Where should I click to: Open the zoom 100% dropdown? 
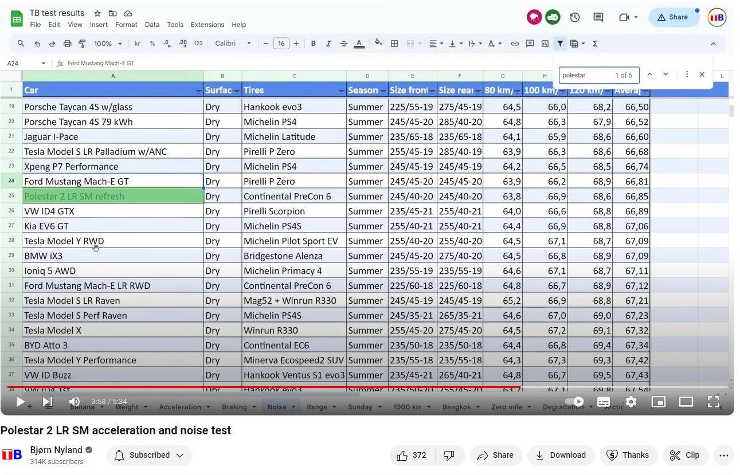[x=108, y=44]
